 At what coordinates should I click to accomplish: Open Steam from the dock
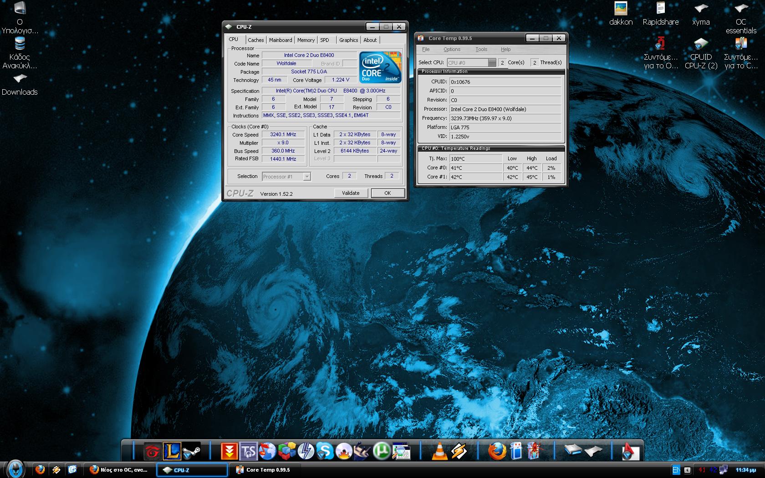191,451
